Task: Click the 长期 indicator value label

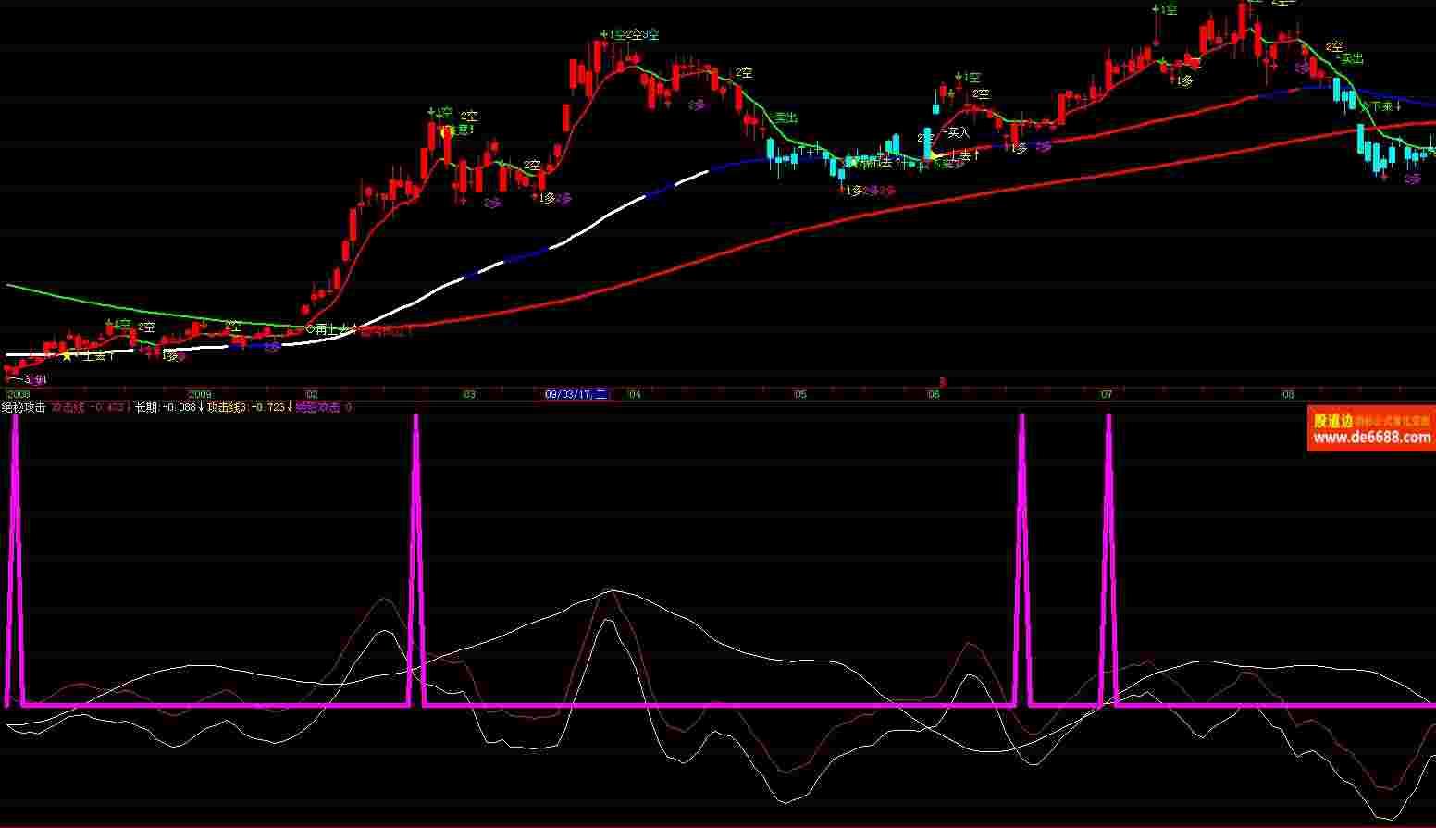Action: (x=166, y=407)
